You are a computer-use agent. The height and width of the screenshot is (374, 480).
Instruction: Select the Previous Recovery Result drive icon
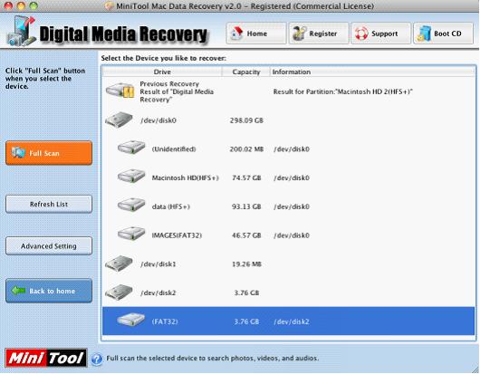point(120,91)
